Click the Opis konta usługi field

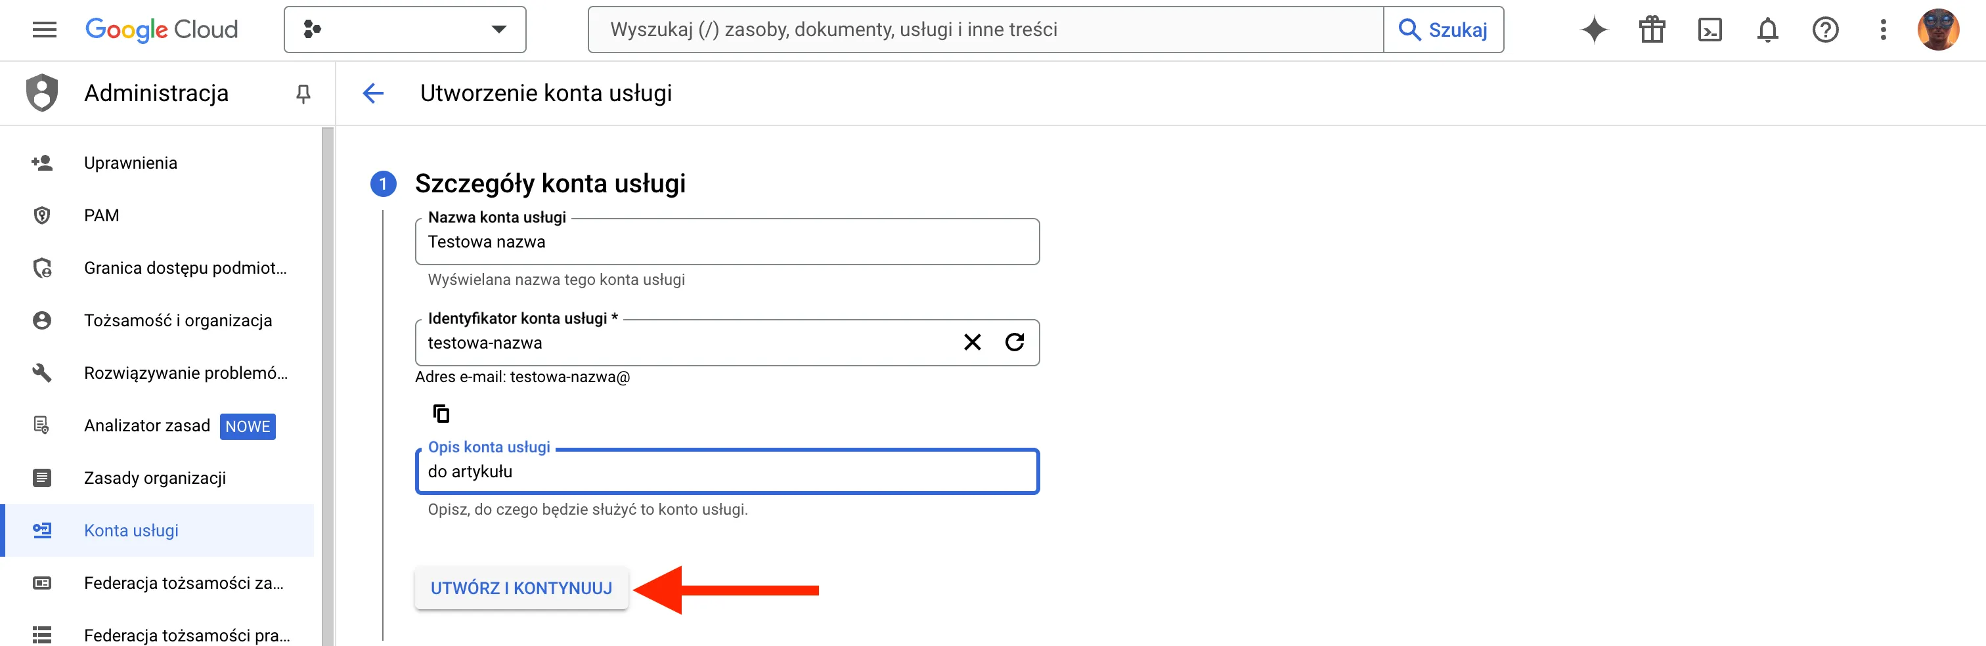[x=727, y=471]
